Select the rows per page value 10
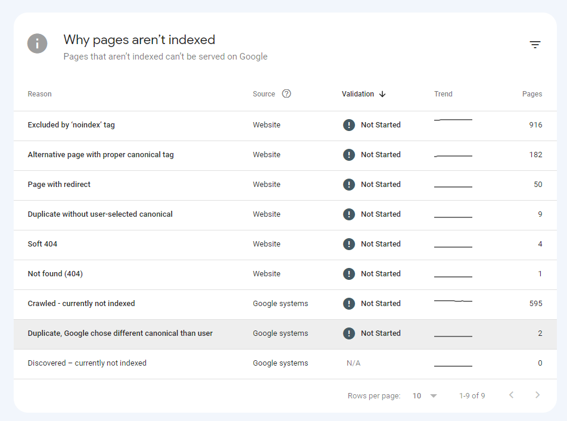This screenshot has width=567, height=421. (x=416, y=395)
